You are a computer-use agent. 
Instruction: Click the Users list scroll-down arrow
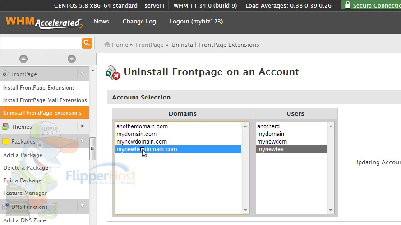331,210
